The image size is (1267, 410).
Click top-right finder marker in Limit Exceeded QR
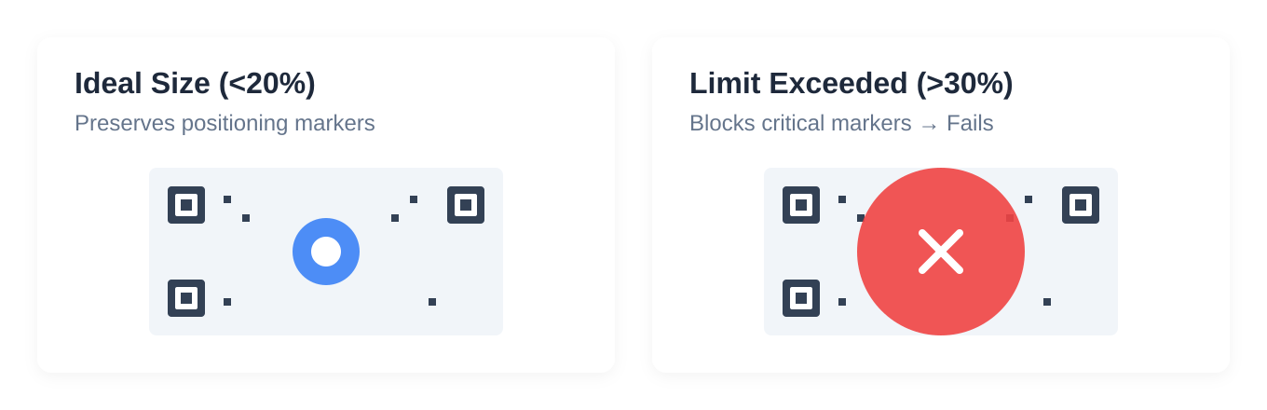(x=1081, y=205)
